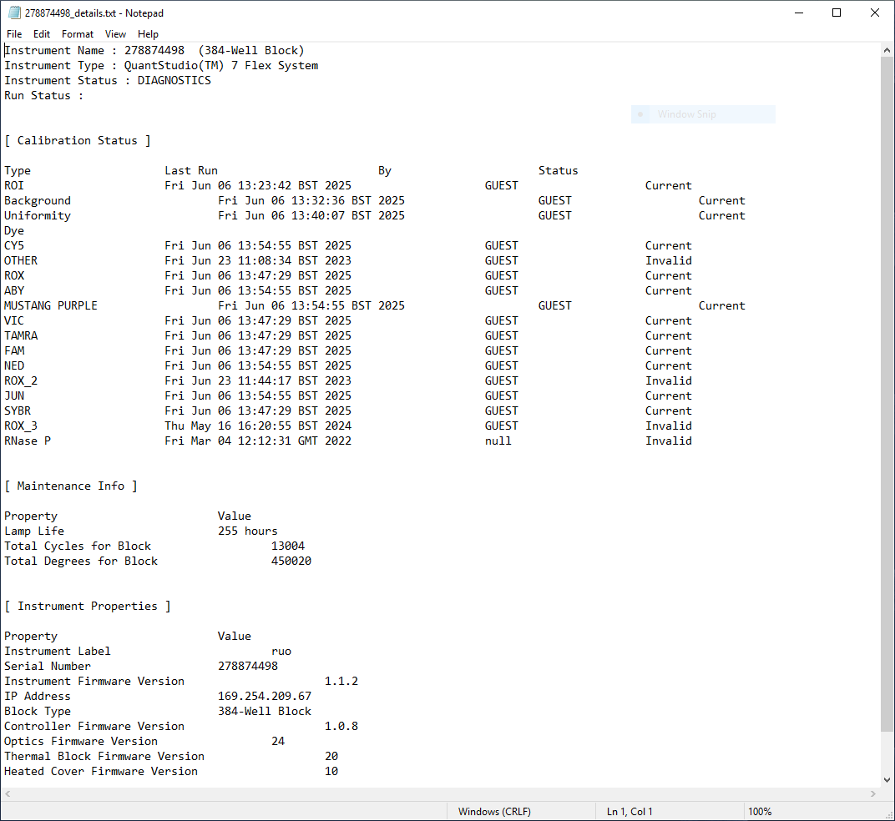
Task: Open the Format menu
Action: pyautogui.click(x=77, y=34)
